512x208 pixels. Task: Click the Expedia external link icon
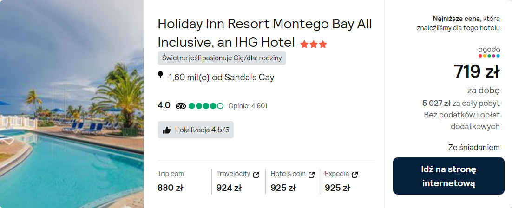click(355, 175)
